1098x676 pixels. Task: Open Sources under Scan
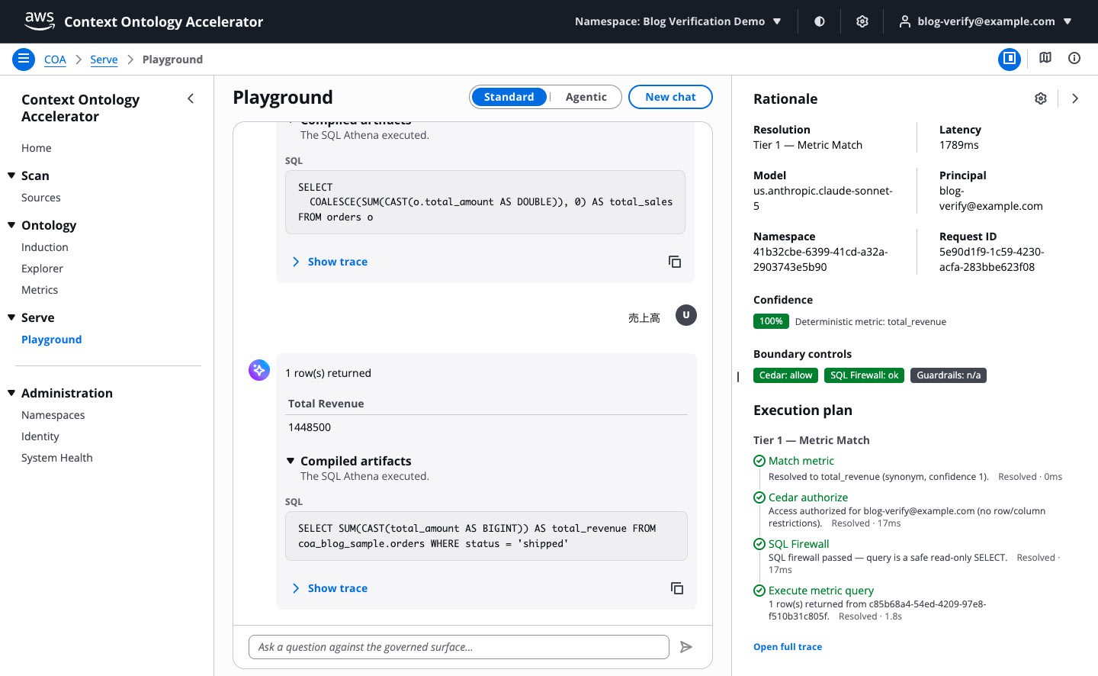(x=41, y=198)
